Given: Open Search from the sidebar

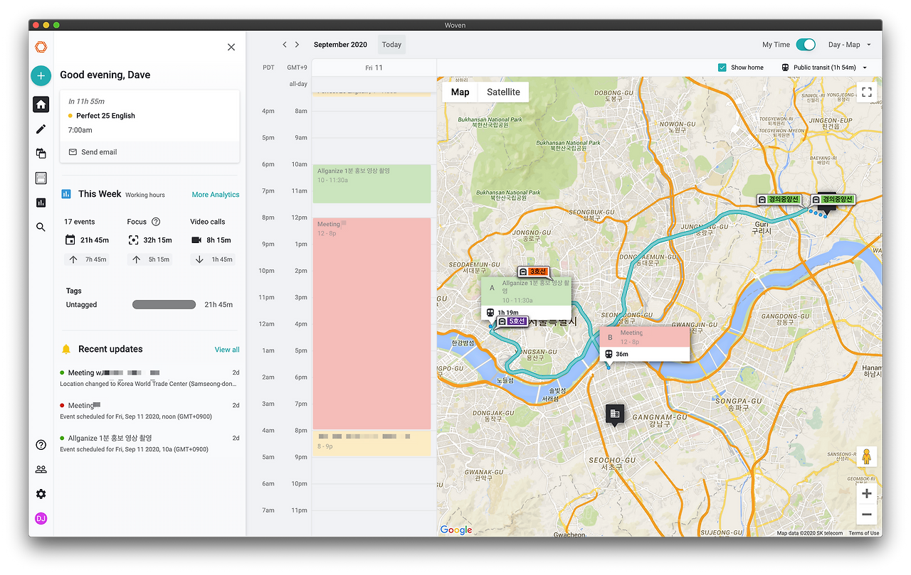Looking at the screenshot, I should point(41,227).
